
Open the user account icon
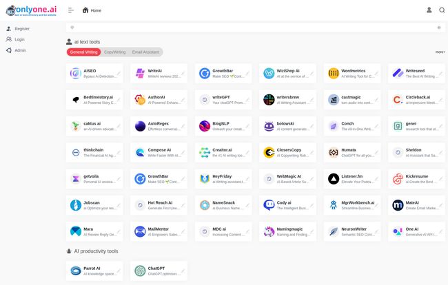click(429, 10)
